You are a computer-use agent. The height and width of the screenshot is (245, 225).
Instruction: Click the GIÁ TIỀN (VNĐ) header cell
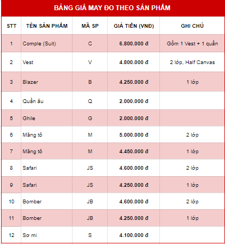134,26
